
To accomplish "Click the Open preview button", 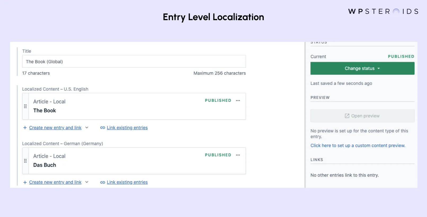I will tap(362, 116).
